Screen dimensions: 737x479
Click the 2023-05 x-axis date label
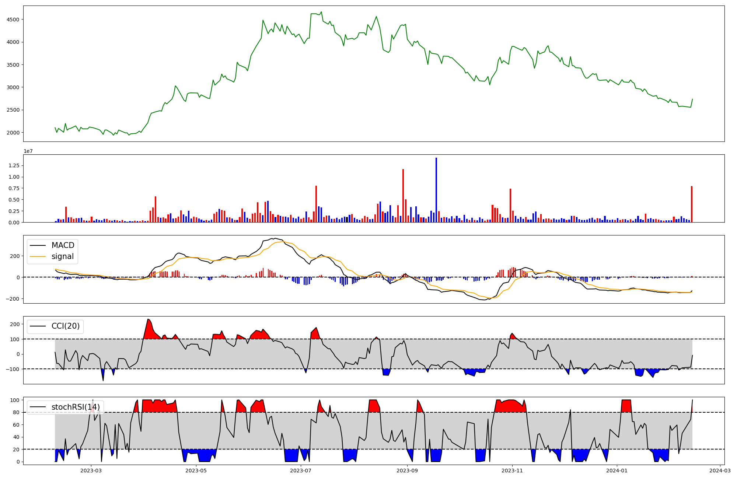196,470
